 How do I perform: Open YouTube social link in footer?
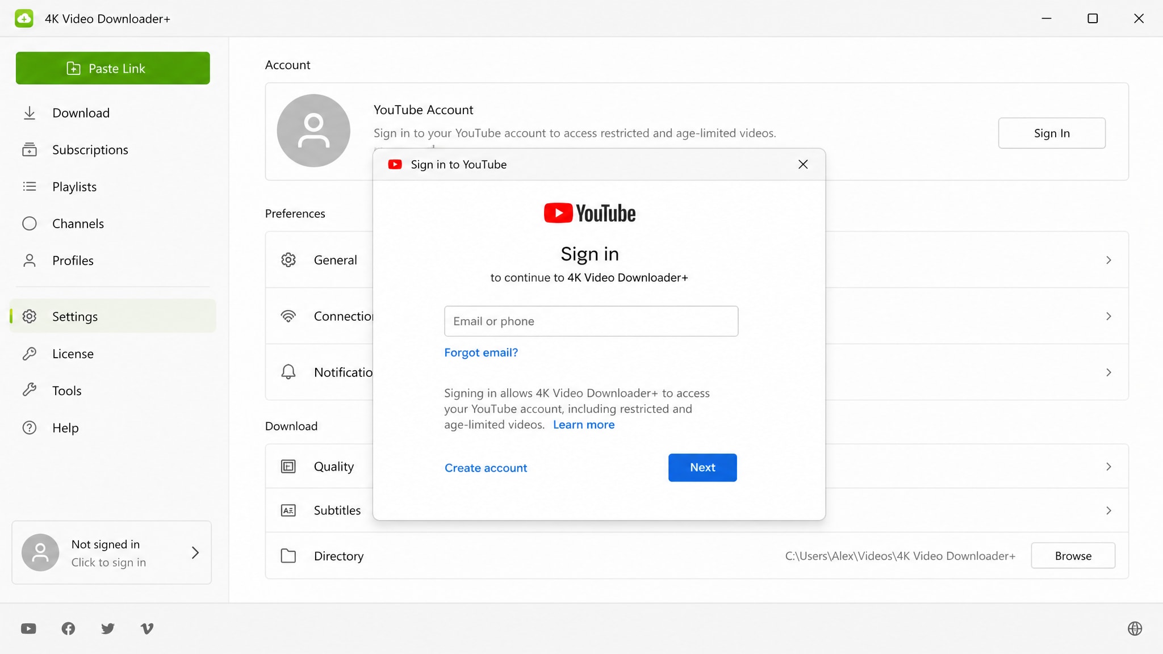[x=28, y=628]
